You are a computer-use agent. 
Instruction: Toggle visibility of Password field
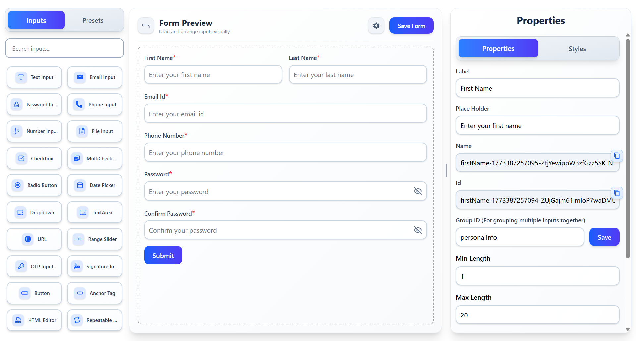click(417, 191)
